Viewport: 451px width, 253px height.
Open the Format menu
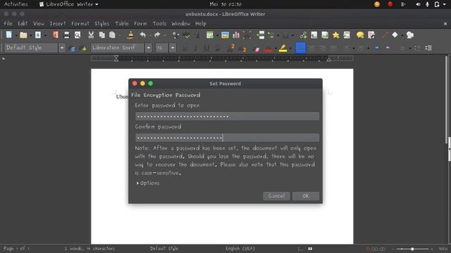80,23
